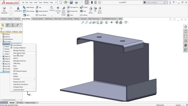188x106 pixels.
Task: Open the SOLIDWORKS Resources home icon
Action: click(186, 27)
